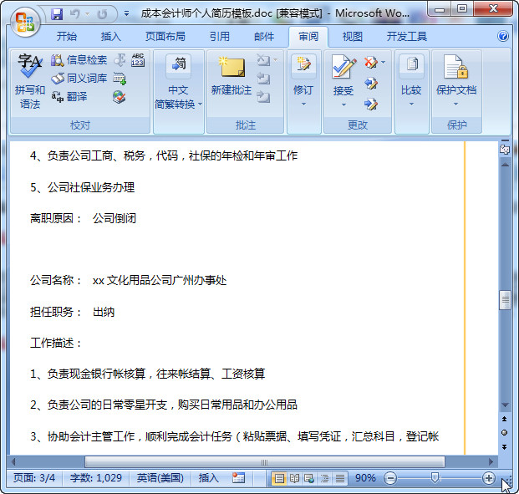
Task: Click the delete comment icon
Action: 263,60
